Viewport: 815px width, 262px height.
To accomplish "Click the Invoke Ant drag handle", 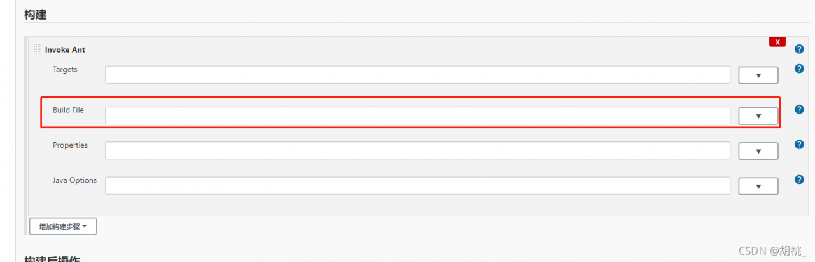I will (x=38, y=49).
